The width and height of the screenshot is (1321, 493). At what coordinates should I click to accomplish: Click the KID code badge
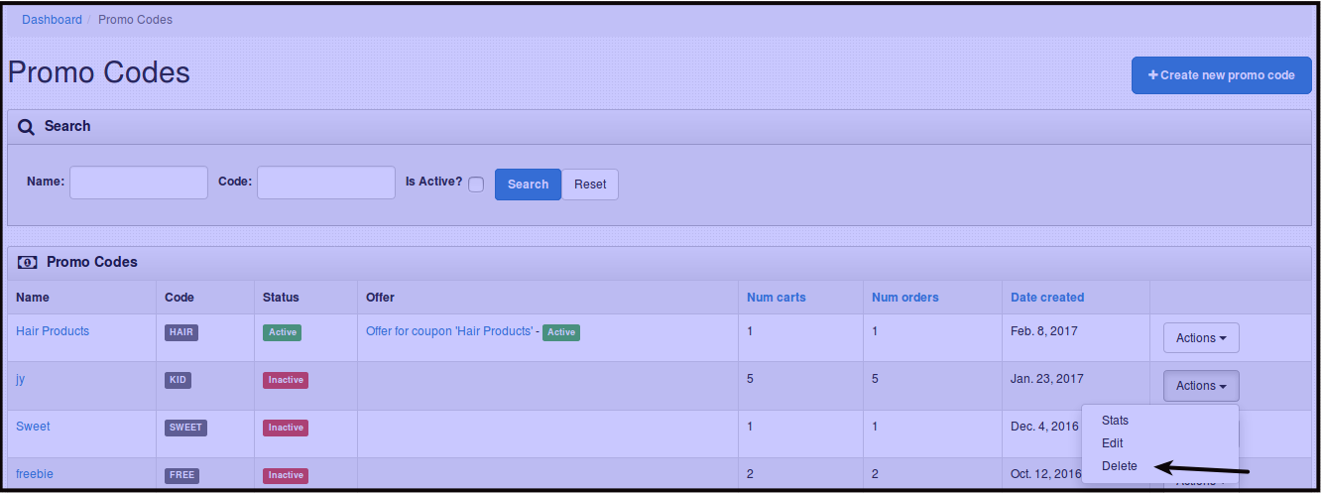pos(178,380)
